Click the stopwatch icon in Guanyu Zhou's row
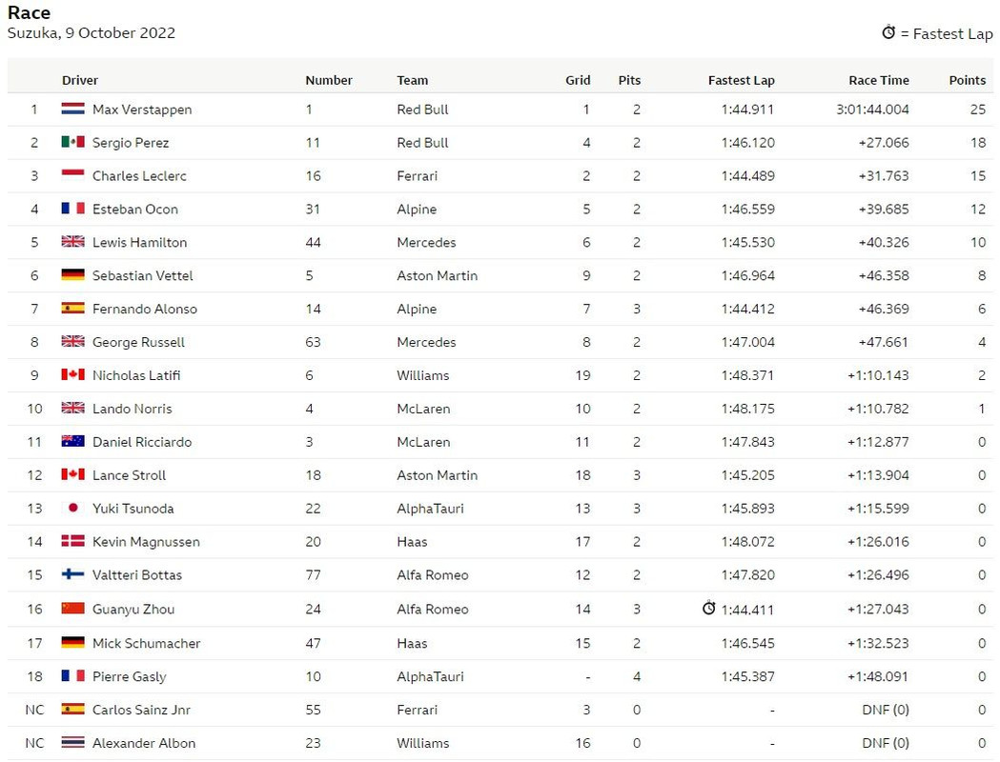Image resolution: width=1000 pixels, height=762 pixels. (708, 608)
